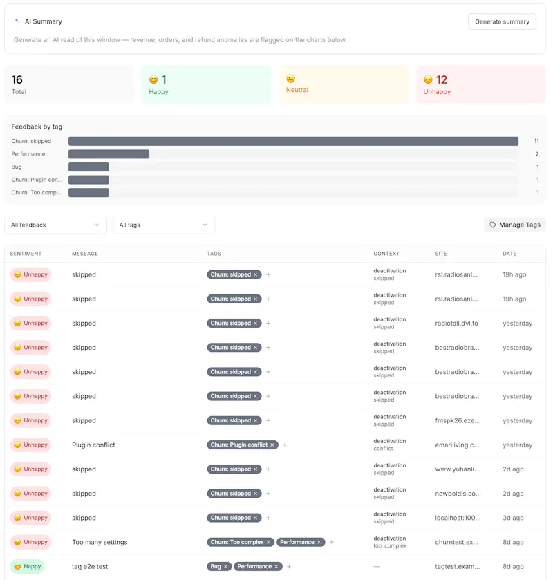Viewport: 553px width, 580px height.
Task: Click the Performance bar in Feedback by tag
Action: click(x=109, y=154)
